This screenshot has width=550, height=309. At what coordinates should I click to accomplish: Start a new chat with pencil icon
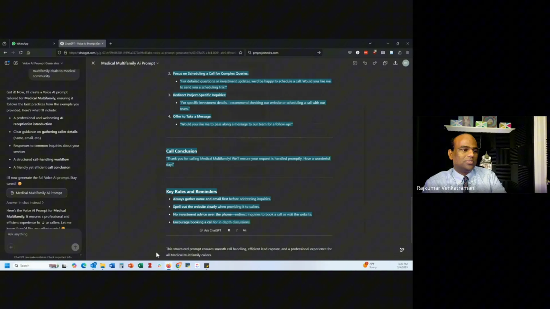[x=15, y=63]
